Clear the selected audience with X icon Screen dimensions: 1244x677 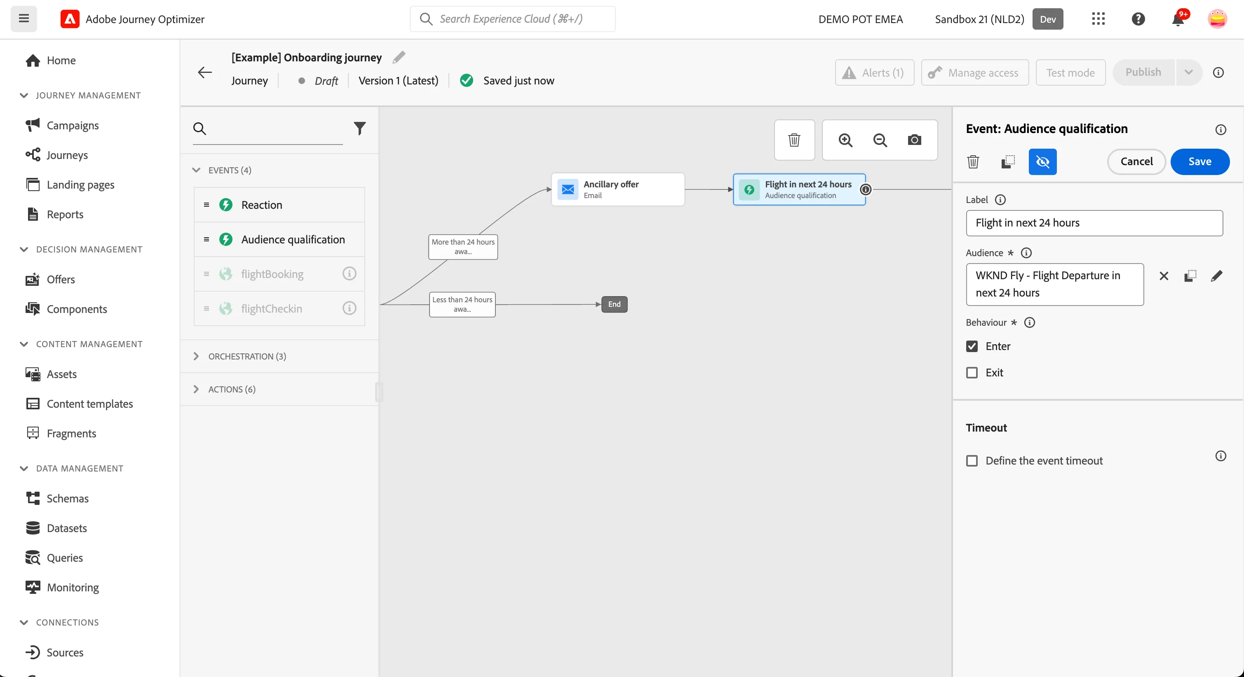(x=1164, y=276)
